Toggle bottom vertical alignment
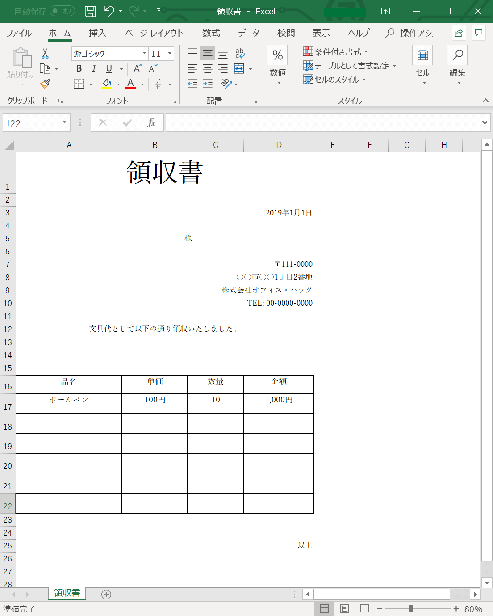Screen dimensions: 493x616 [223, 54]
